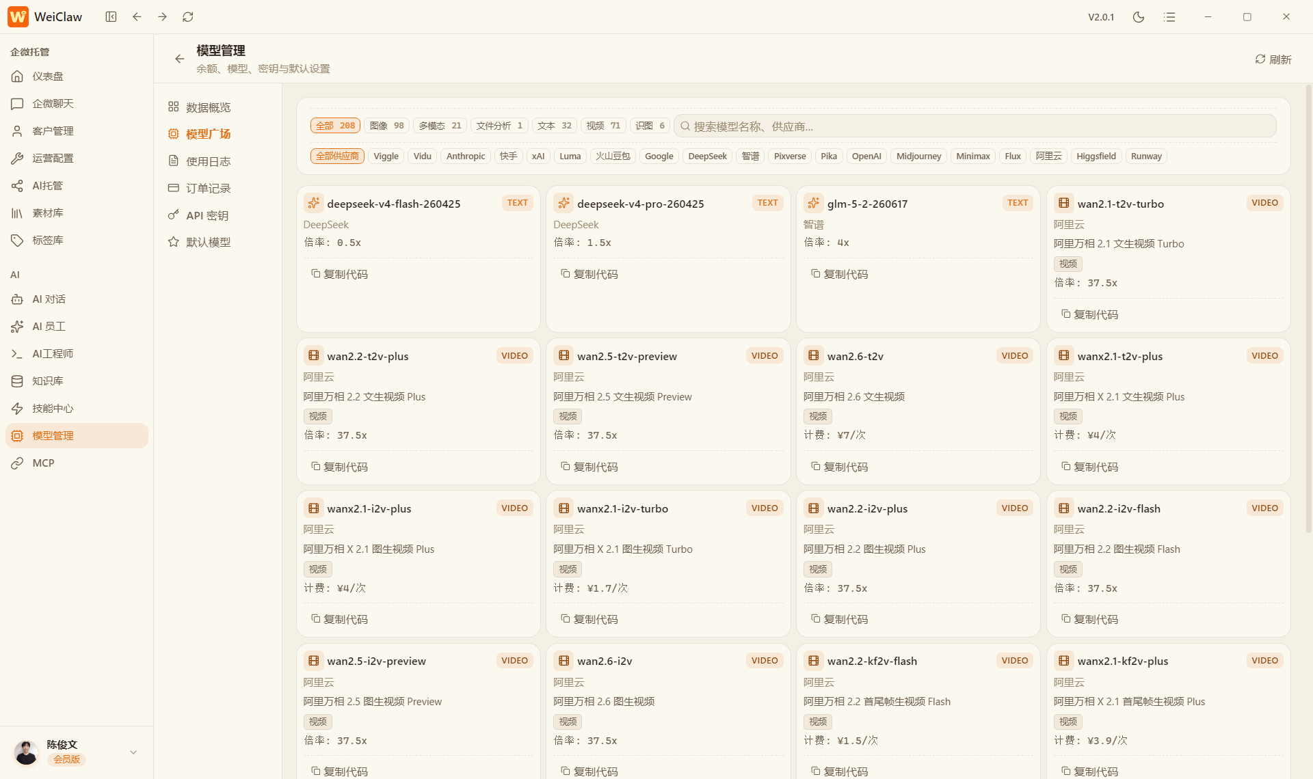Filter by Viggle provider
Image resolution: width=1313 pixels, height=779 pixels.
point(386,156)
